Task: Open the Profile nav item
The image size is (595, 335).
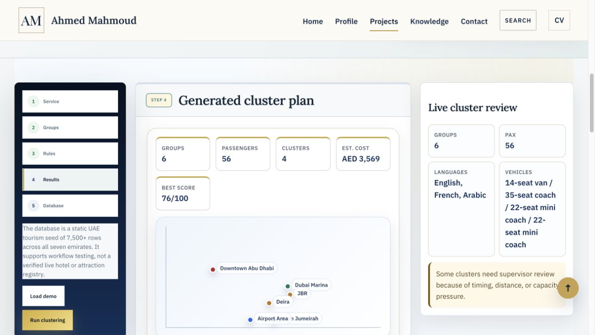Action: 346,21
